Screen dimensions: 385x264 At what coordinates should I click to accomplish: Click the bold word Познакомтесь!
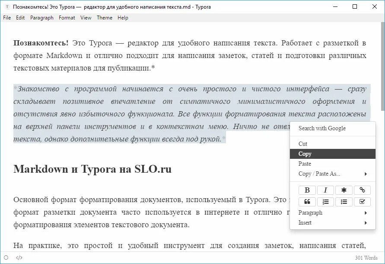[41, 43]
